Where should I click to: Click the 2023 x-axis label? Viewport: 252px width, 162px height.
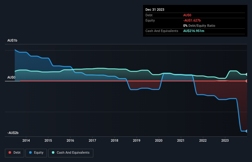(225, 140)
